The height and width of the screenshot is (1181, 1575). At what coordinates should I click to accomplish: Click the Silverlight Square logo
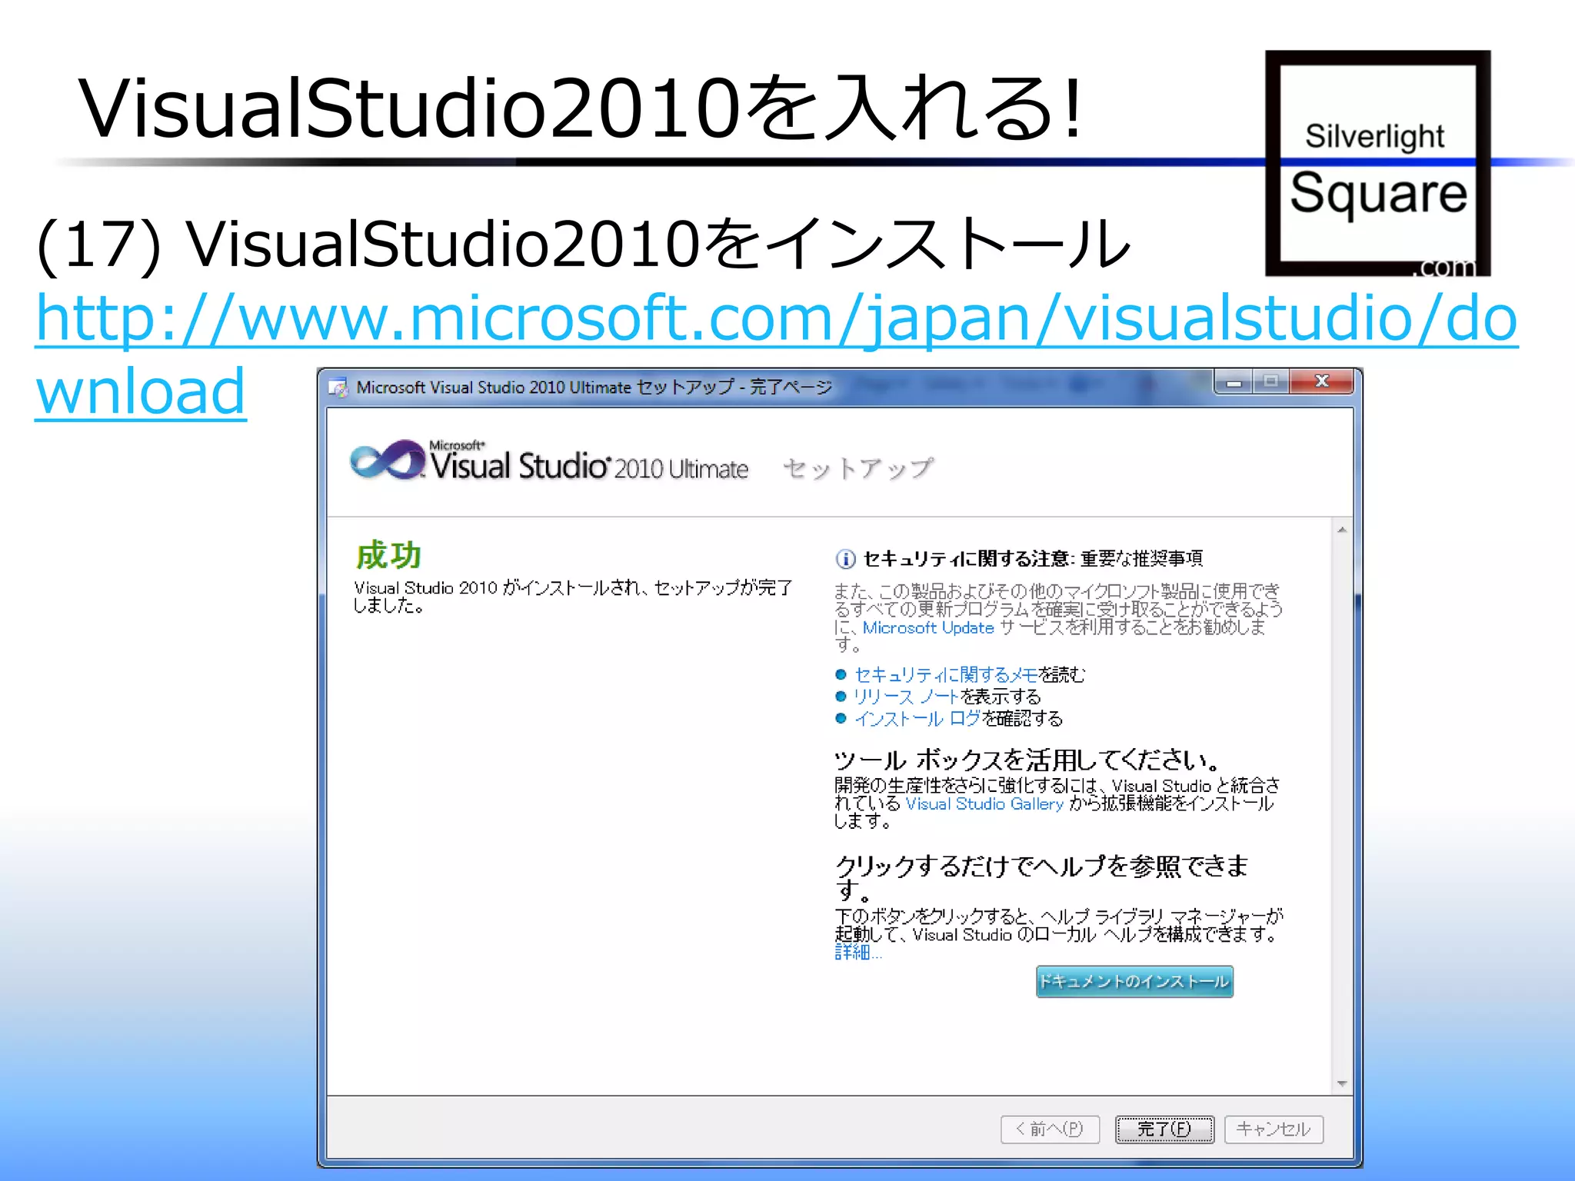1377,163
